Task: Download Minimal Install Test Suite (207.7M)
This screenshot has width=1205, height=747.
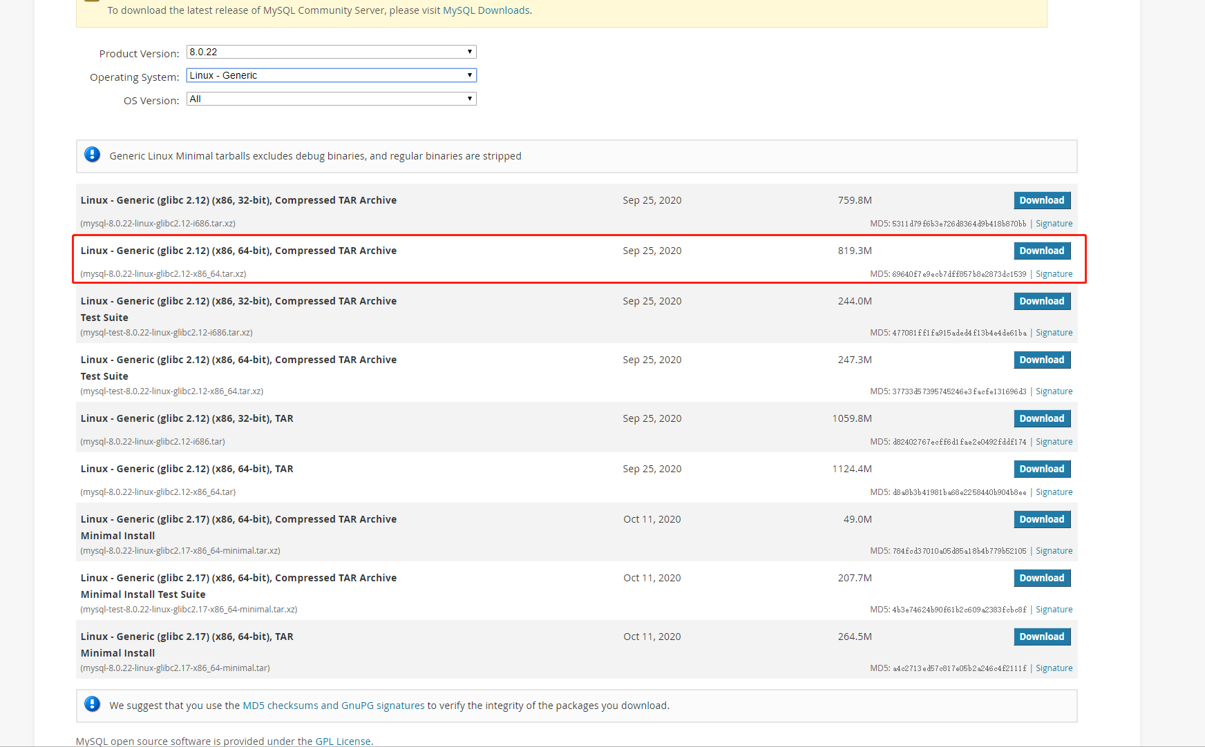Action: [1042, 578]
